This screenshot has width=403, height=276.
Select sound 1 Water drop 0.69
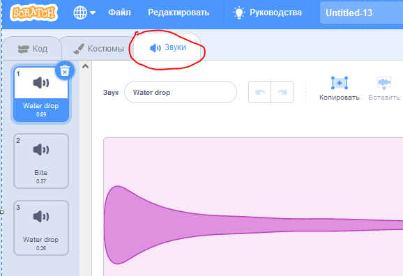41,94
